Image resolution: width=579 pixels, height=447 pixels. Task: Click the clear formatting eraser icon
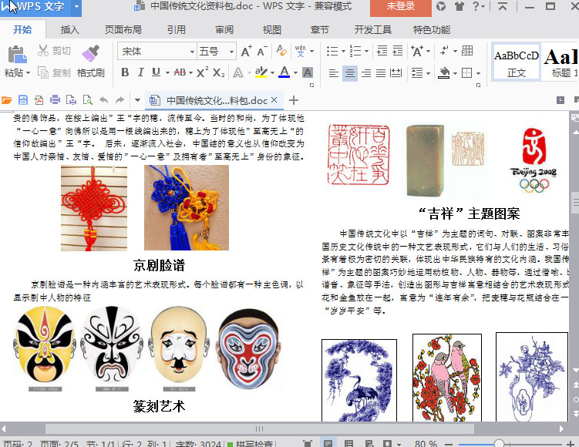pyautogui.click(x=281, y=52)
